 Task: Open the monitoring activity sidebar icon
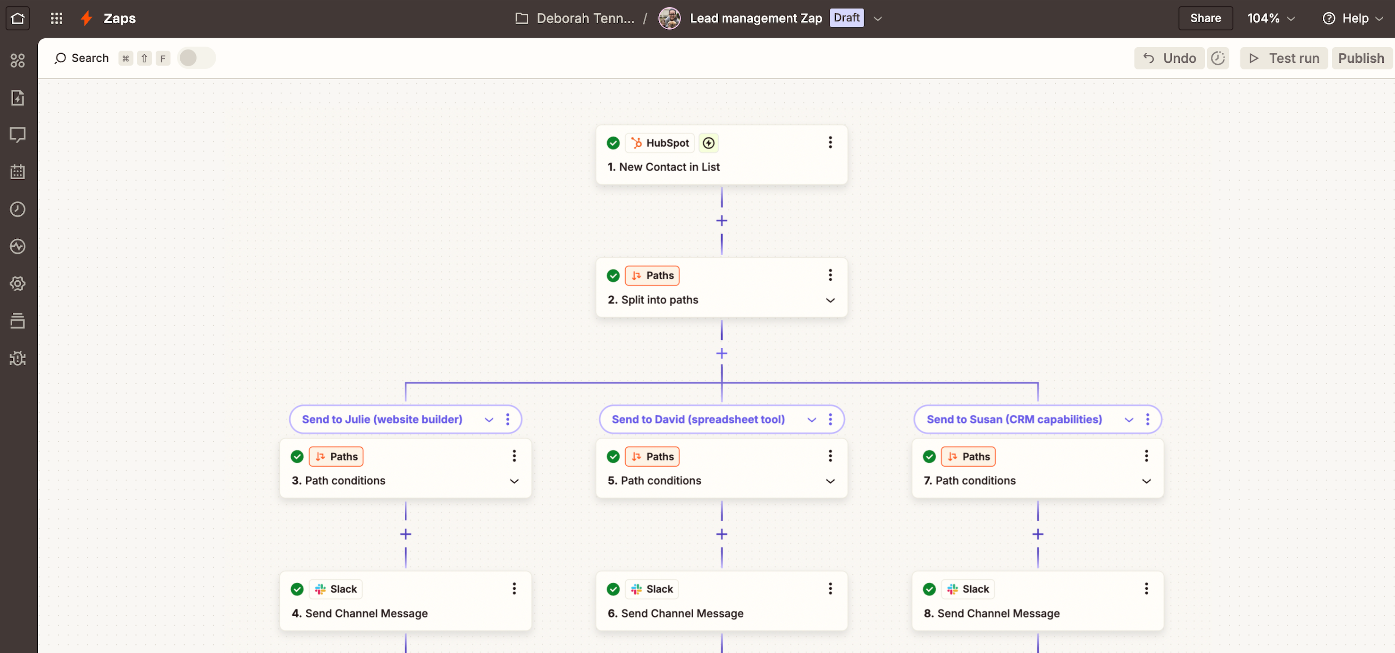click(x=17, y=246)
